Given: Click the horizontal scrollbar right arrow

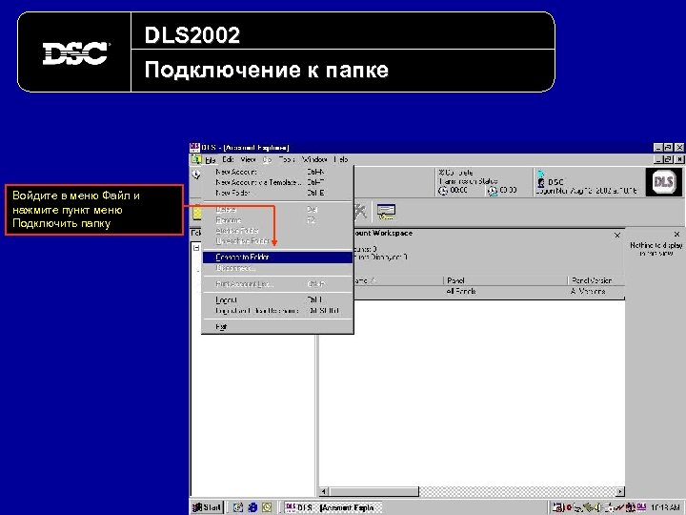Looking at the screenshot, I should coord(620,491).
